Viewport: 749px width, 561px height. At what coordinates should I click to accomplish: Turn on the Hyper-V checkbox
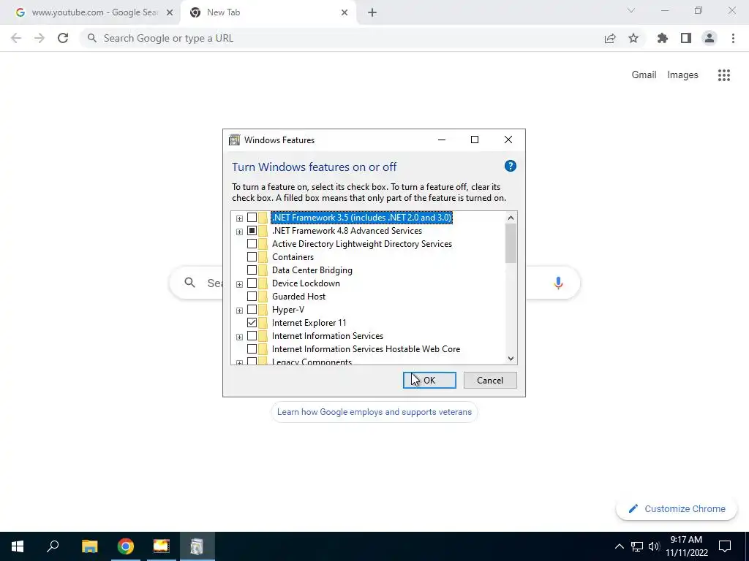coord(252,310)
